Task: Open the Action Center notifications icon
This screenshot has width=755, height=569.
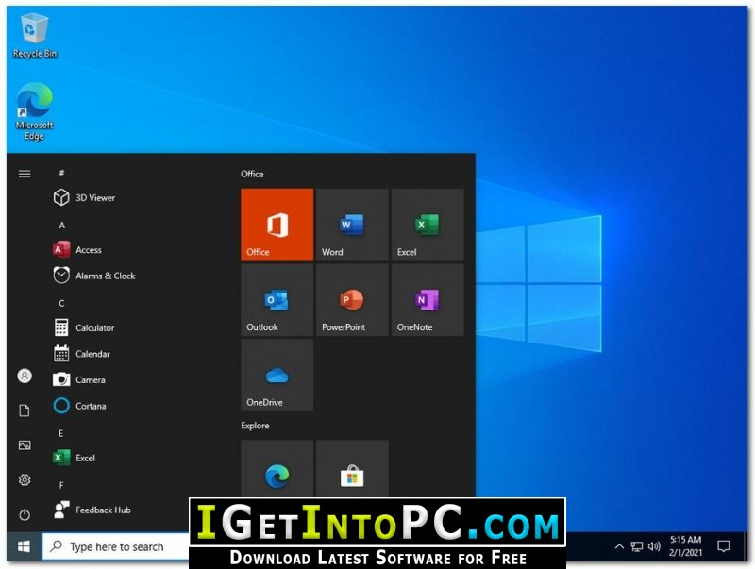Action: point(723,546)
